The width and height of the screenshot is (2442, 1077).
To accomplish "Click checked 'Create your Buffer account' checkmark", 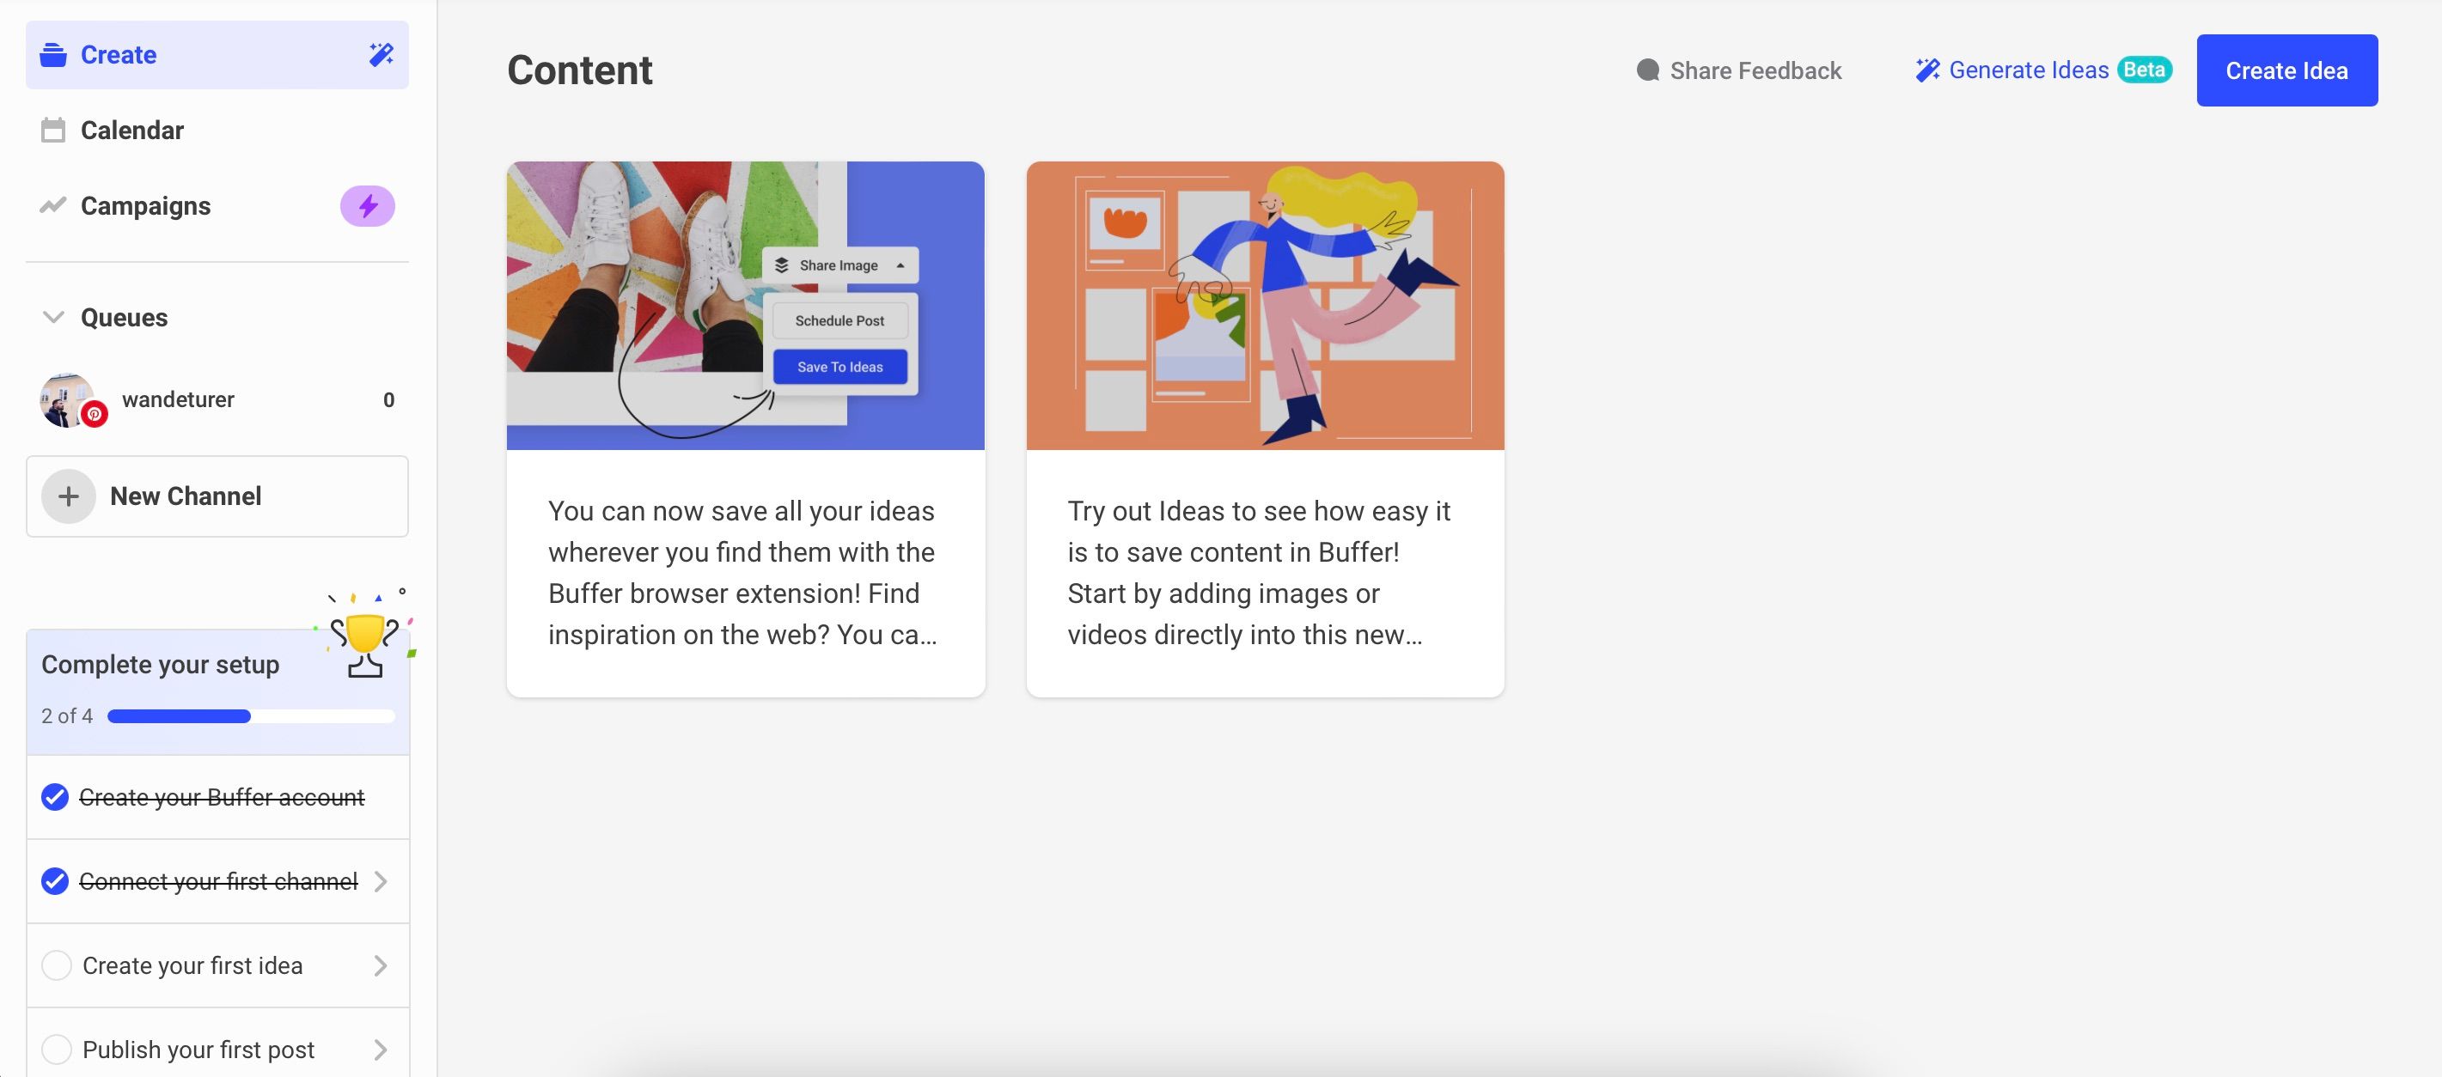I will click(x=55, y=798).
